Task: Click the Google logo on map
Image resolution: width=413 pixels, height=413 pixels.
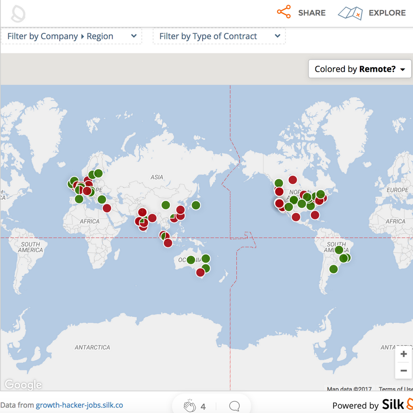Action: [x=23, y=384]
